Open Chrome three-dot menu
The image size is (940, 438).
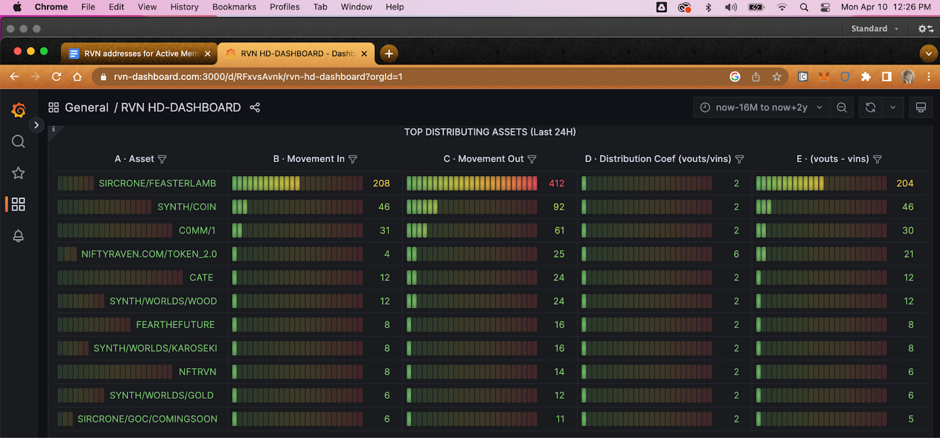click(929, 77)
